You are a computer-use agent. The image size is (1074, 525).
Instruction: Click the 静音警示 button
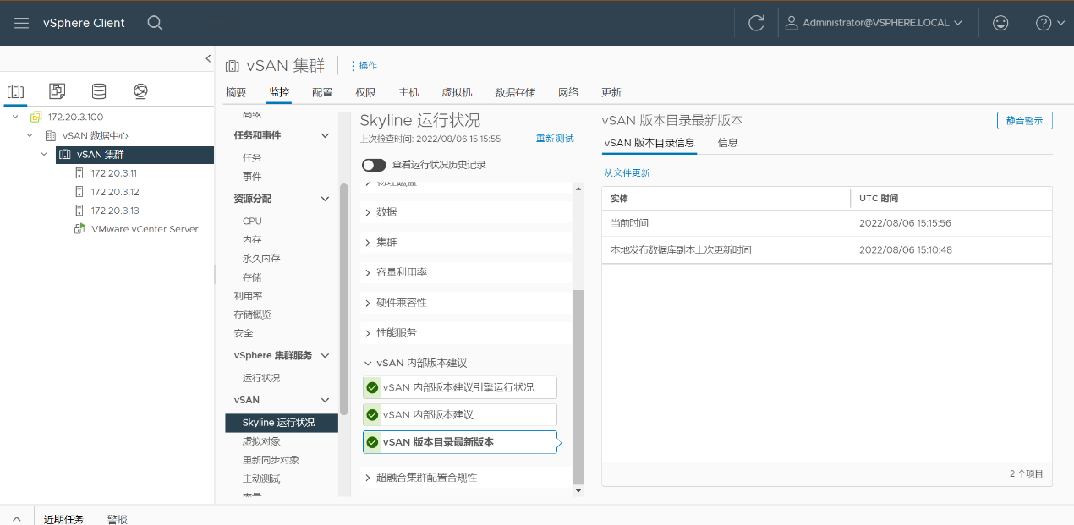[x=1024, y=120]
